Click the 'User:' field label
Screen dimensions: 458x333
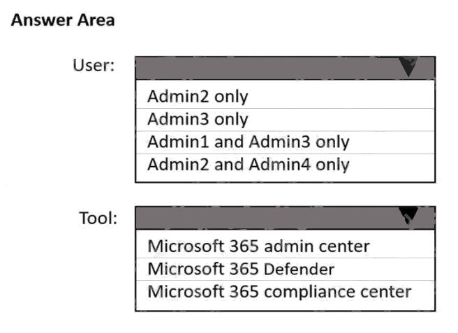tap(94, 66)
